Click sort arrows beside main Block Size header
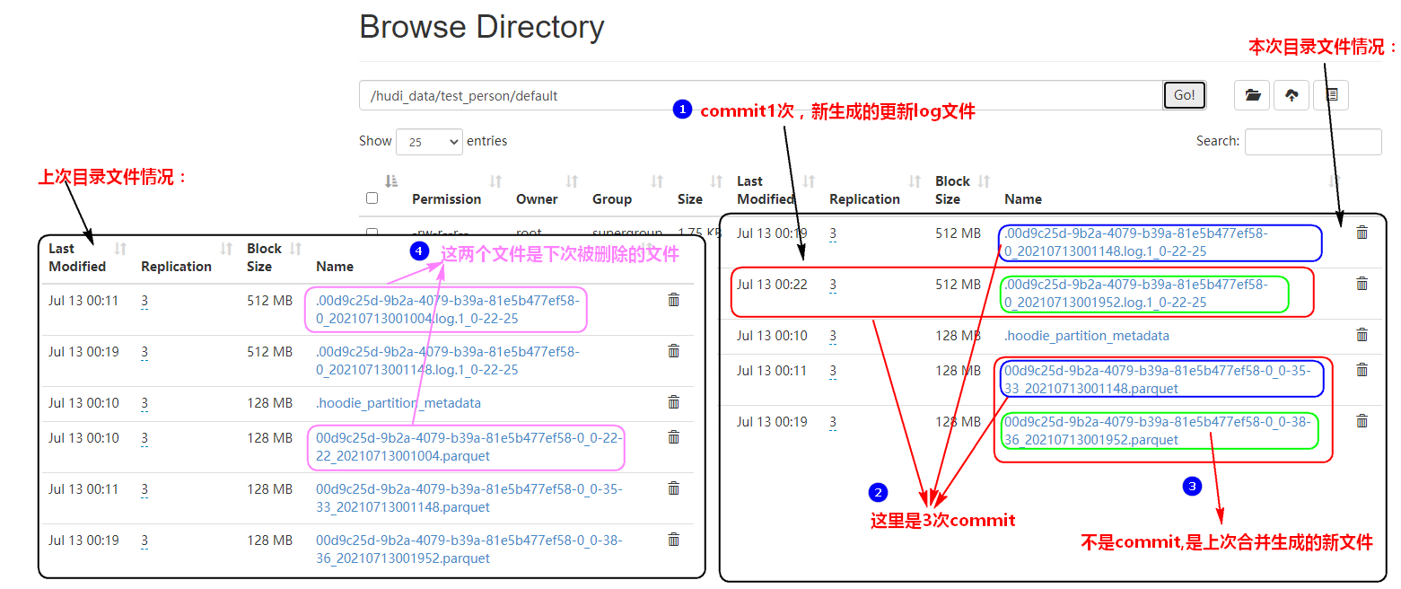Screen dimensions: 1401x589 point(985,181)
